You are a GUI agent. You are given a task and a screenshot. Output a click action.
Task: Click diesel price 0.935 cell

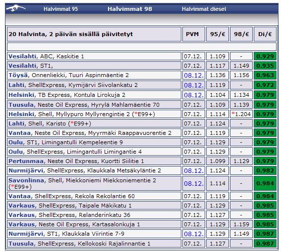(x=265, y=66)
